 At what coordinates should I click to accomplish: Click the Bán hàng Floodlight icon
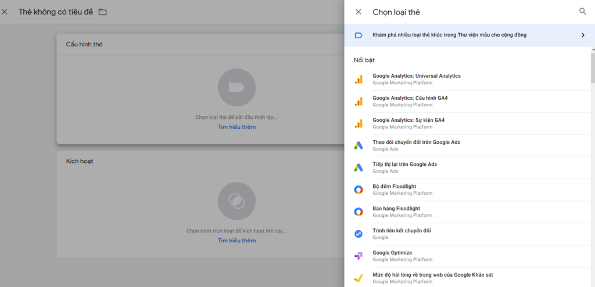click(x=359, y=212)
